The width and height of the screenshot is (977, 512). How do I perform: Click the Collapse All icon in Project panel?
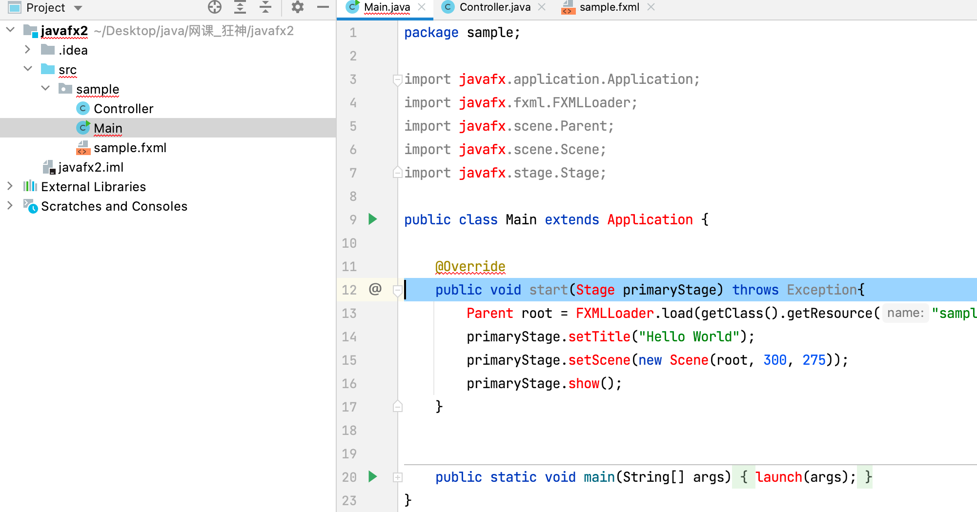265,7
